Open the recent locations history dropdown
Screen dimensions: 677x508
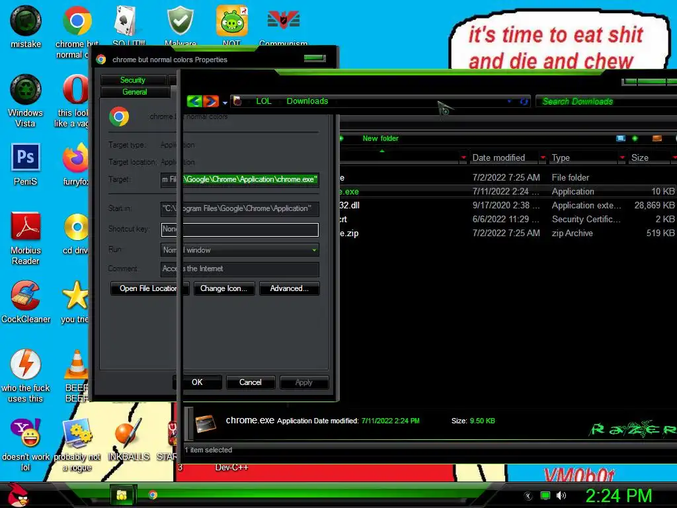click(225, 103)
